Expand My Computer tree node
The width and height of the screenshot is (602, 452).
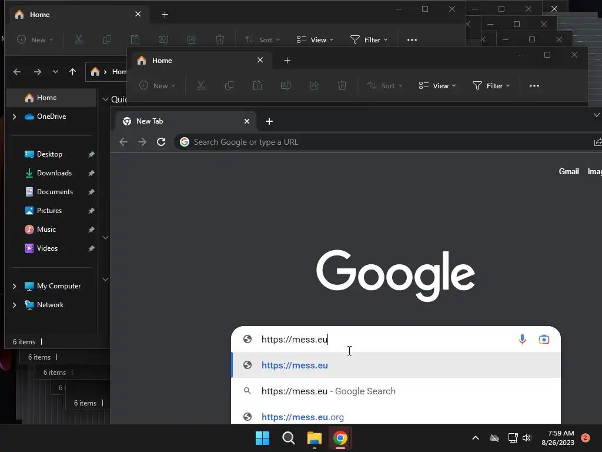(14, 286)
